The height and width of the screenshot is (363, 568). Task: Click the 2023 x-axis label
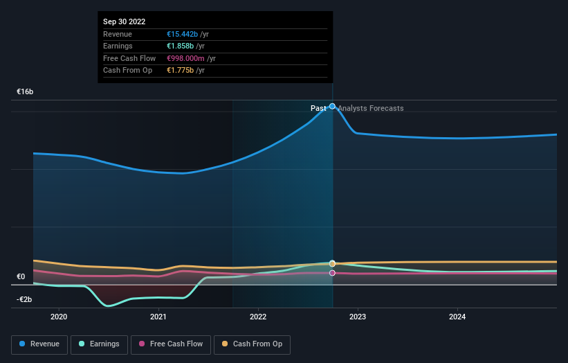point(358,317)
